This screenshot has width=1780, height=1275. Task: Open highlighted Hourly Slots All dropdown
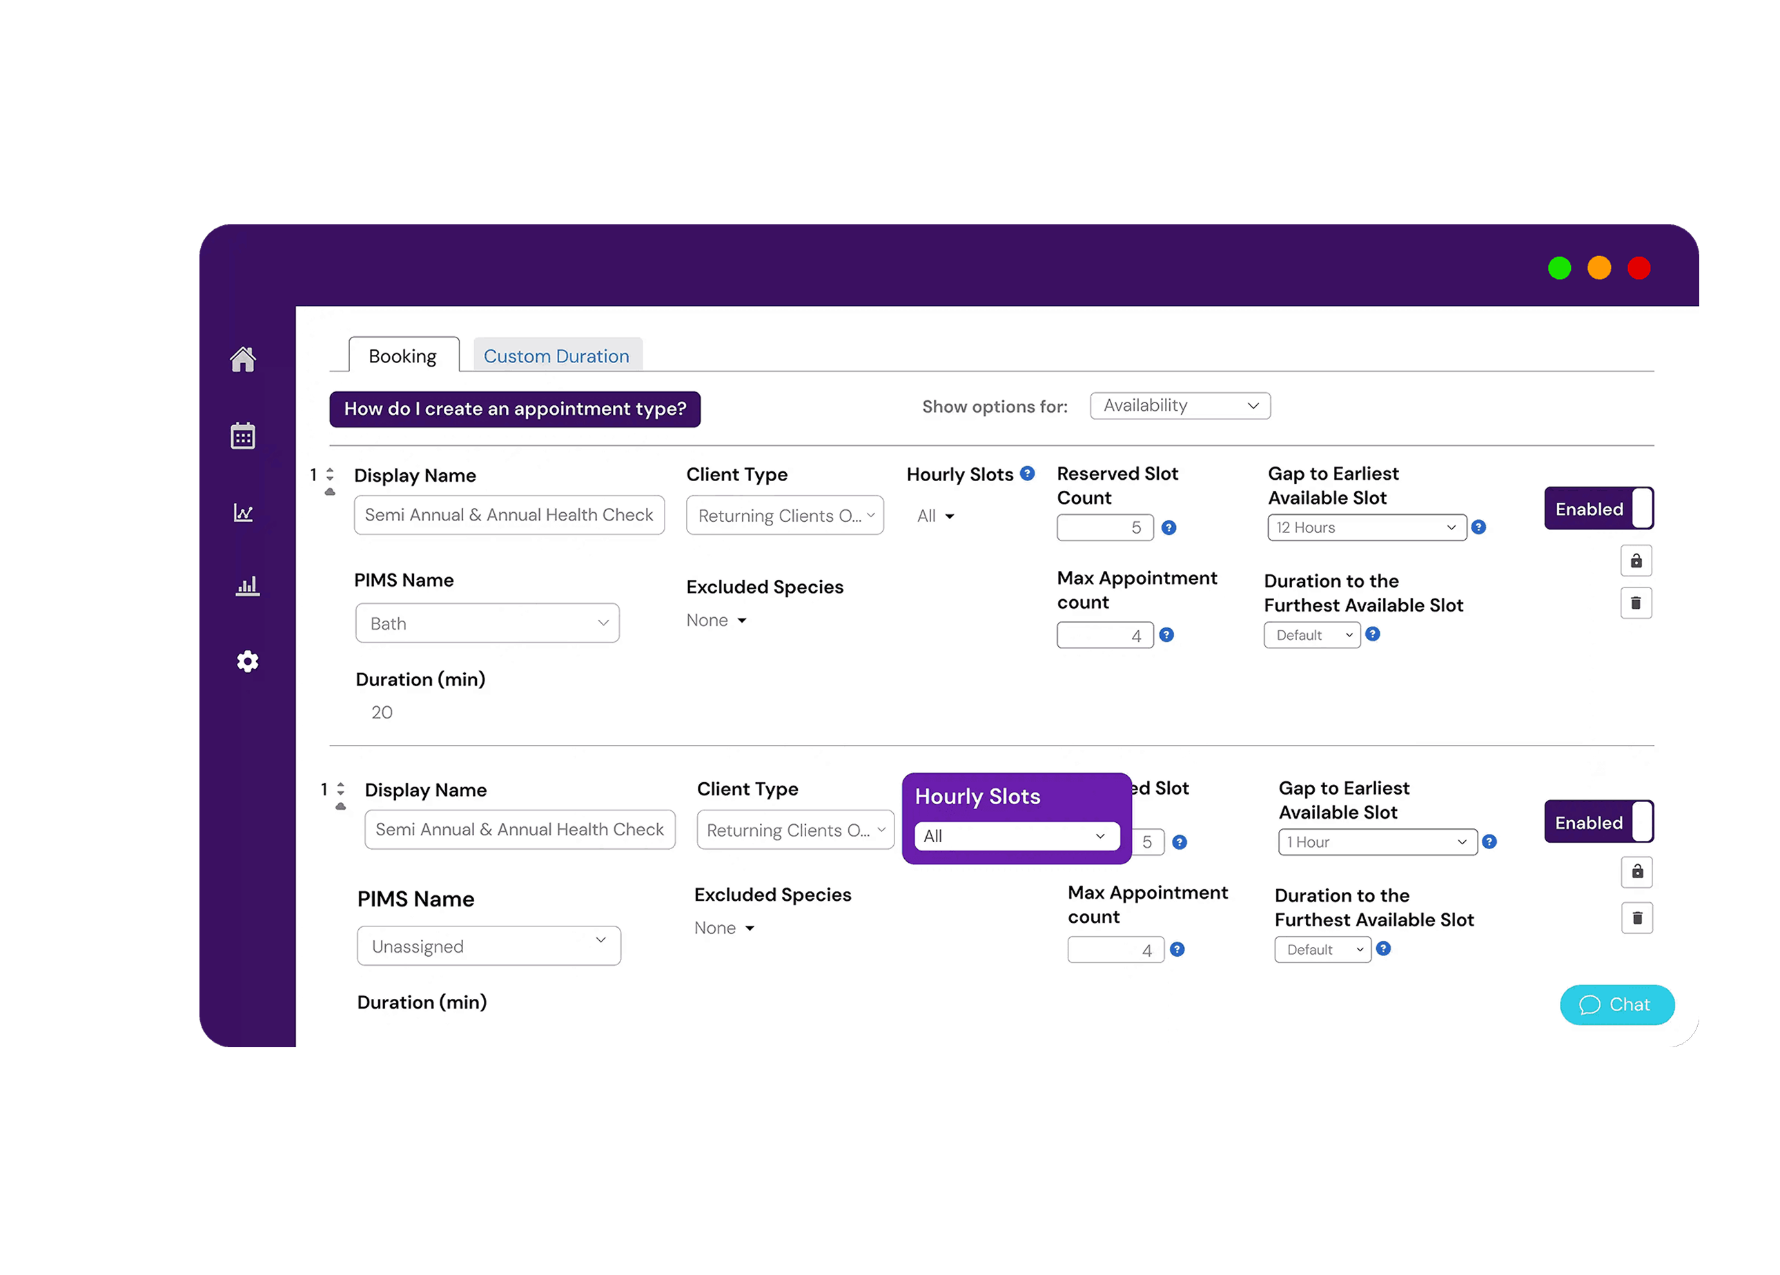point(1017,836)
